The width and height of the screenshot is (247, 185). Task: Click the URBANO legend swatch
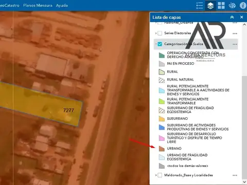coord(162,149)
